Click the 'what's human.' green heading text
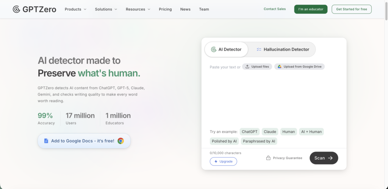Image resolution: width=388 pixels, height=189 pixels. (x=109, y=73)
